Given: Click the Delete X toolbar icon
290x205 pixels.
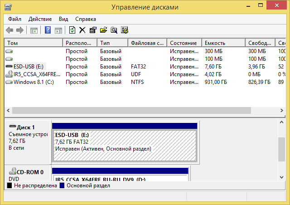Looking at the screenshot, I should [82, 30].
